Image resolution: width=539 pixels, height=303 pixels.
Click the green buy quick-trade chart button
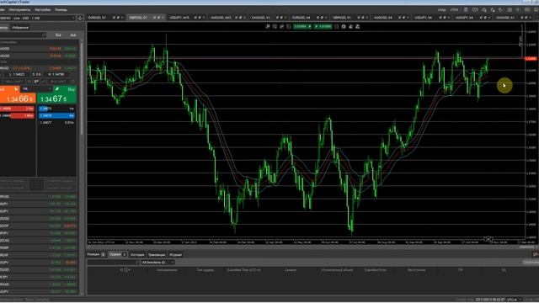tap(323, 26)
